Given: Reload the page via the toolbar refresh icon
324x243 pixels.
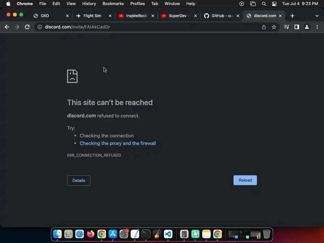Looking at the screenshot, I should 27,27.
